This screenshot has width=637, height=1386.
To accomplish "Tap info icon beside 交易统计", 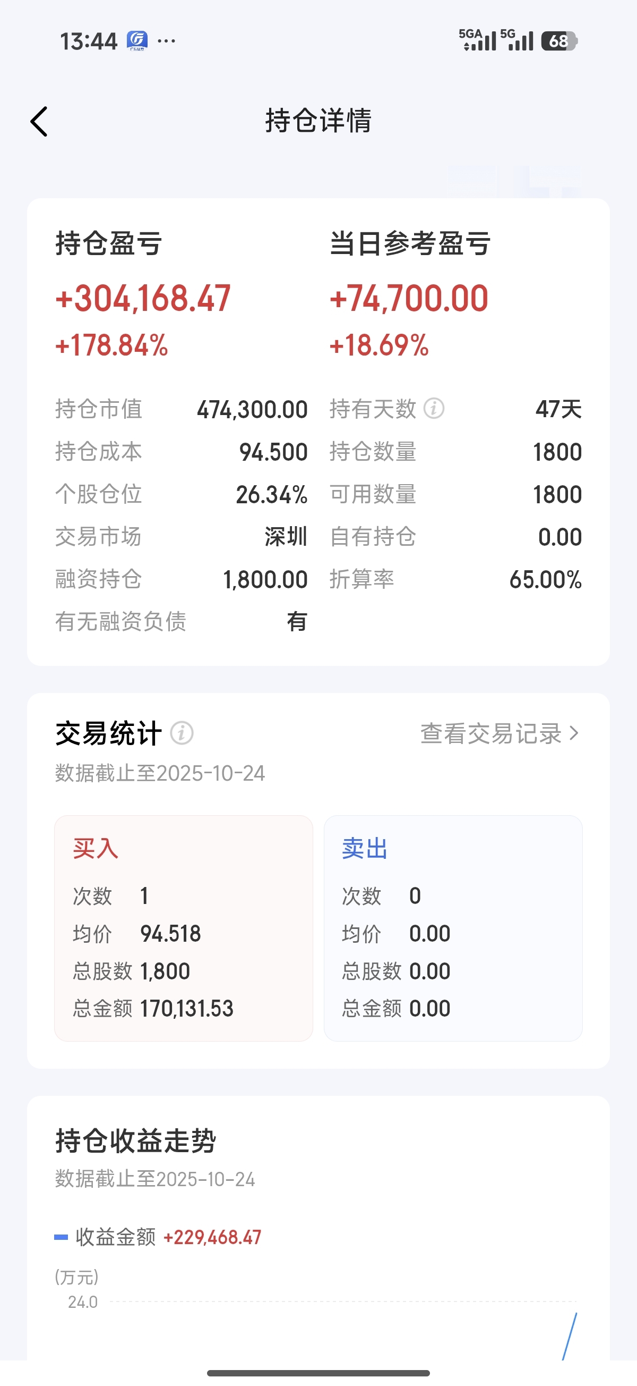I will click(x=182, y=733).
